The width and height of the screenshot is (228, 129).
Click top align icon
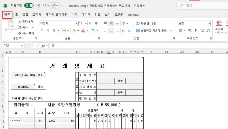[x=105, y=23]
